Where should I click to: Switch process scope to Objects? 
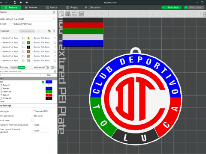point(21,68)
